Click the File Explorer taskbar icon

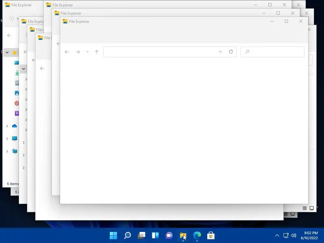point(183,235)
